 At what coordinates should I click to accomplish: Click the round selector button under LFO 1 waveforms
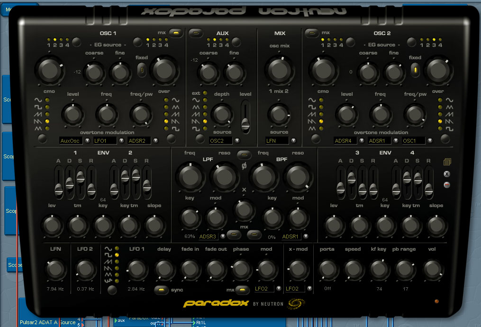click(x=112, y=290)
